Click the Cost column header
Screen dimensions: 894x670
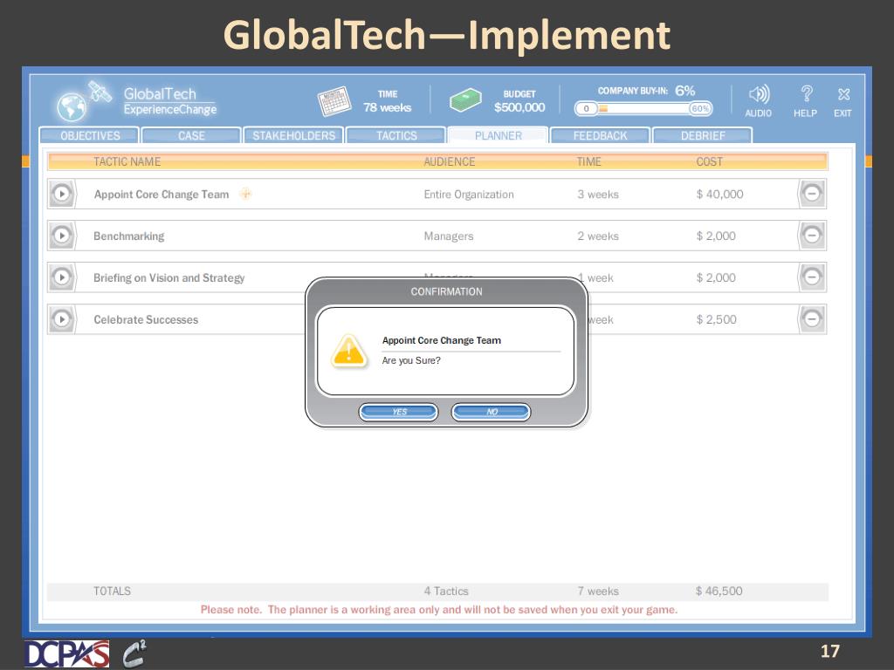709,161
